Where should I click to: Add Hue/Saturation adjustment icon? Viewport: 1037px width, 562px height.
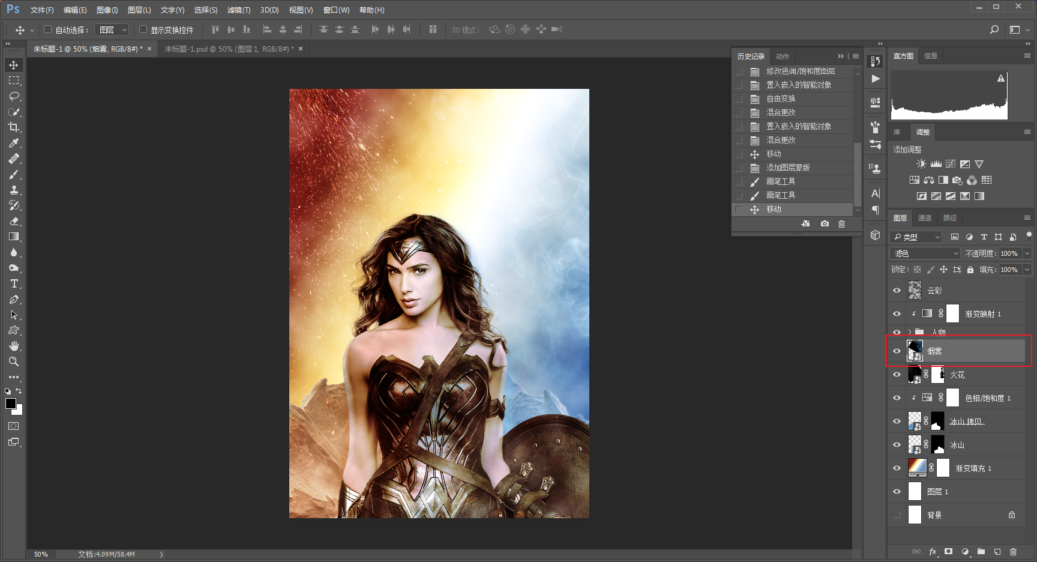pos(914,180)
